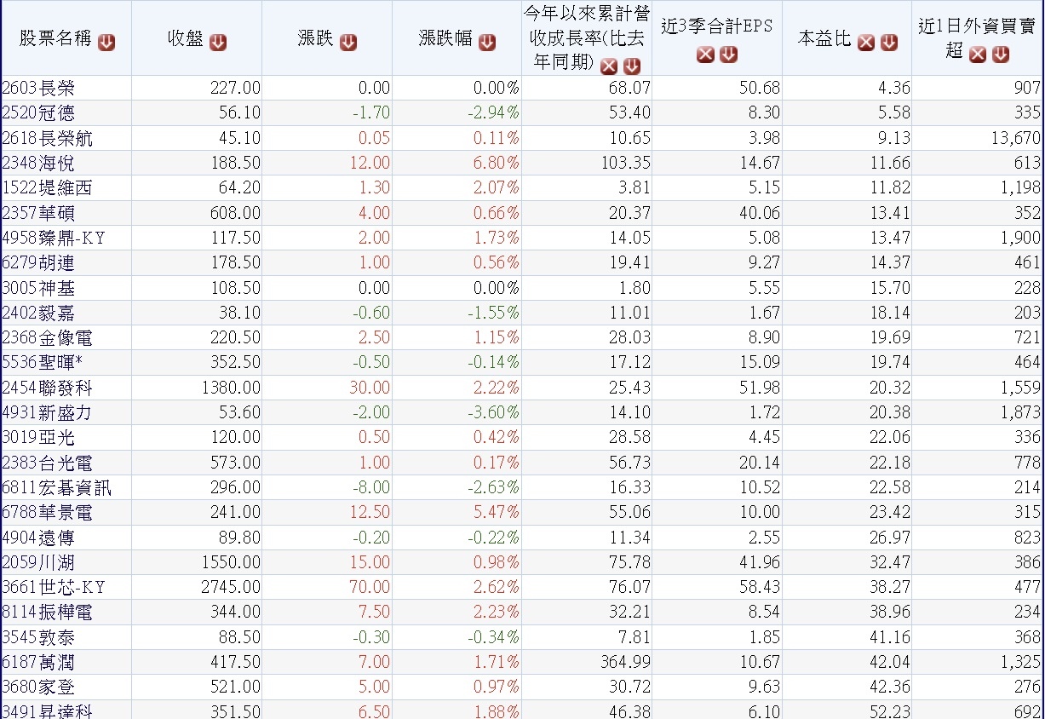Select stock 1522堤維西
1045x719 pixels.
(47, 187)
